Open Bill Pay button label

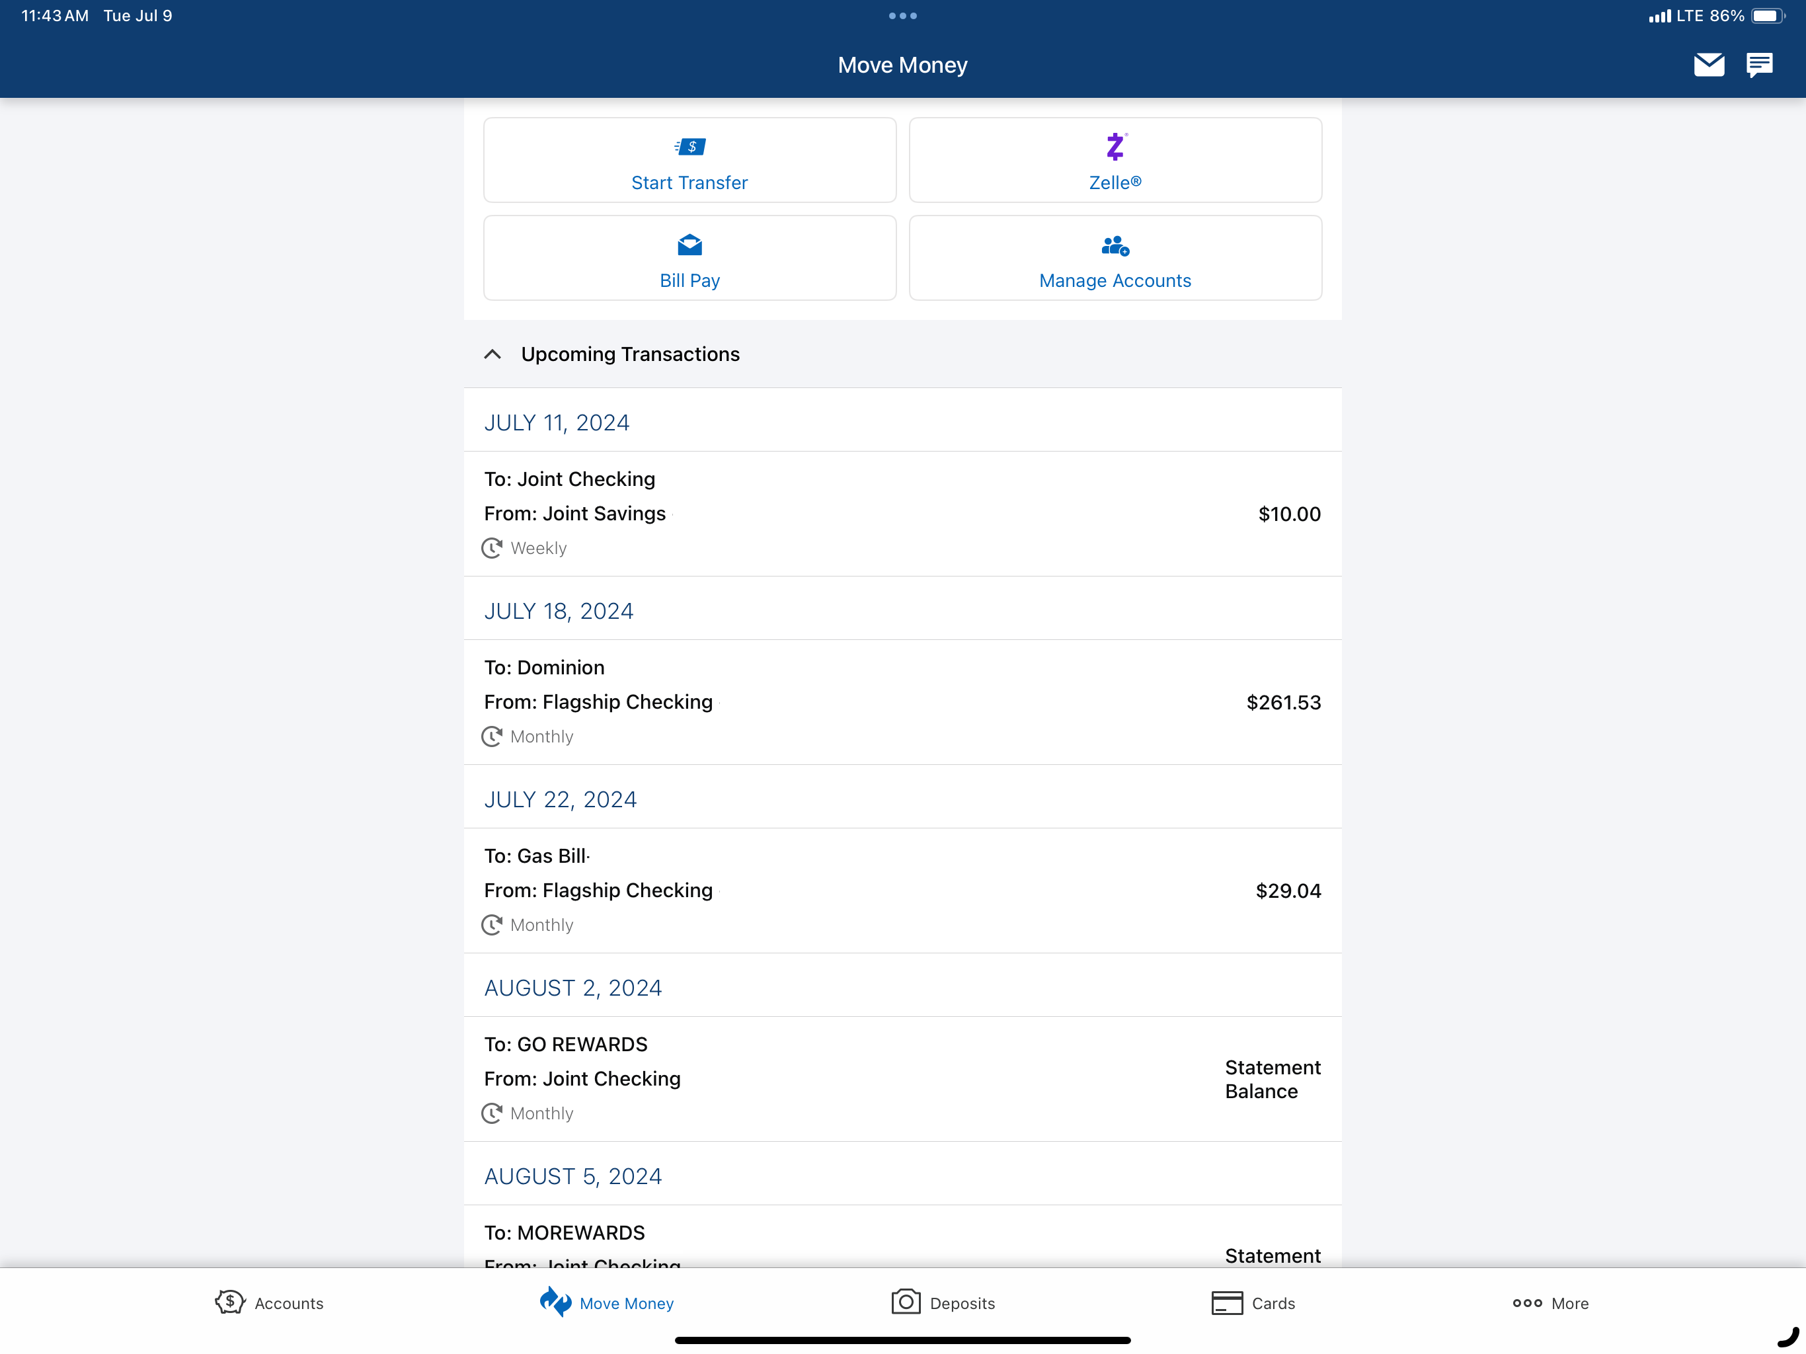(x=690, y=281)
